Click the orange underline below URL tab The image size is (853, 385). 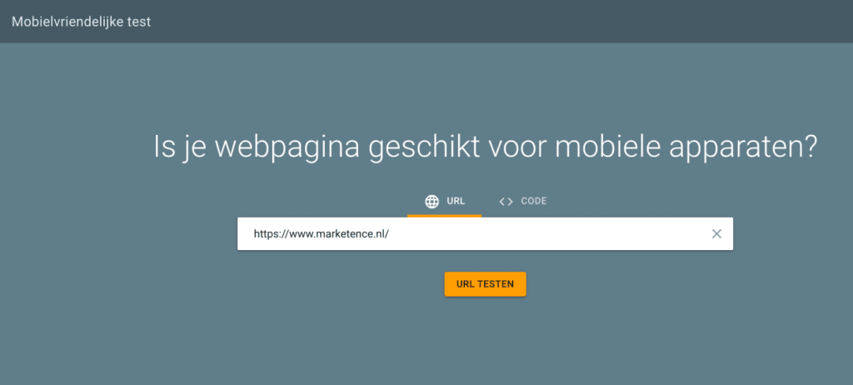[445, 216]
